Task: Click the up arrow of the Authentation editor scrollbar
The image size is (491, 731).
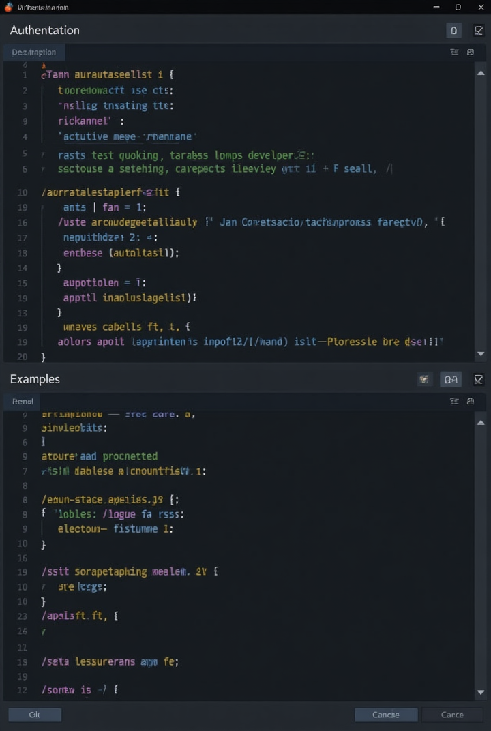Action: [481, 73]
